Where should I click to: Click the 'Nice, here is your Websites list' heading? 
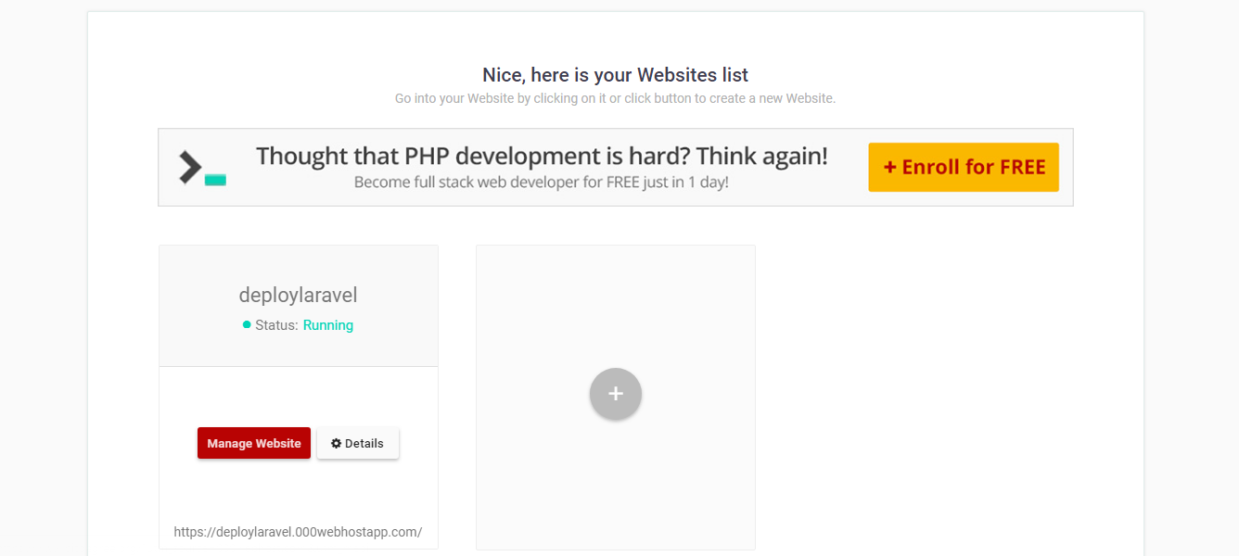click(x=615, y=75)
